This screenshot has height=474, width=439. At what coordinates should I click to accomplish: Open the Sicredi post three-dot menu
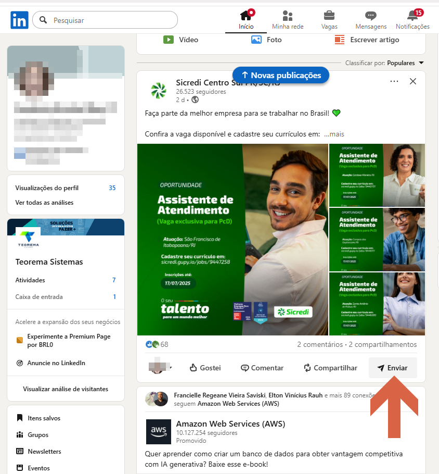(x=394, y=81)
